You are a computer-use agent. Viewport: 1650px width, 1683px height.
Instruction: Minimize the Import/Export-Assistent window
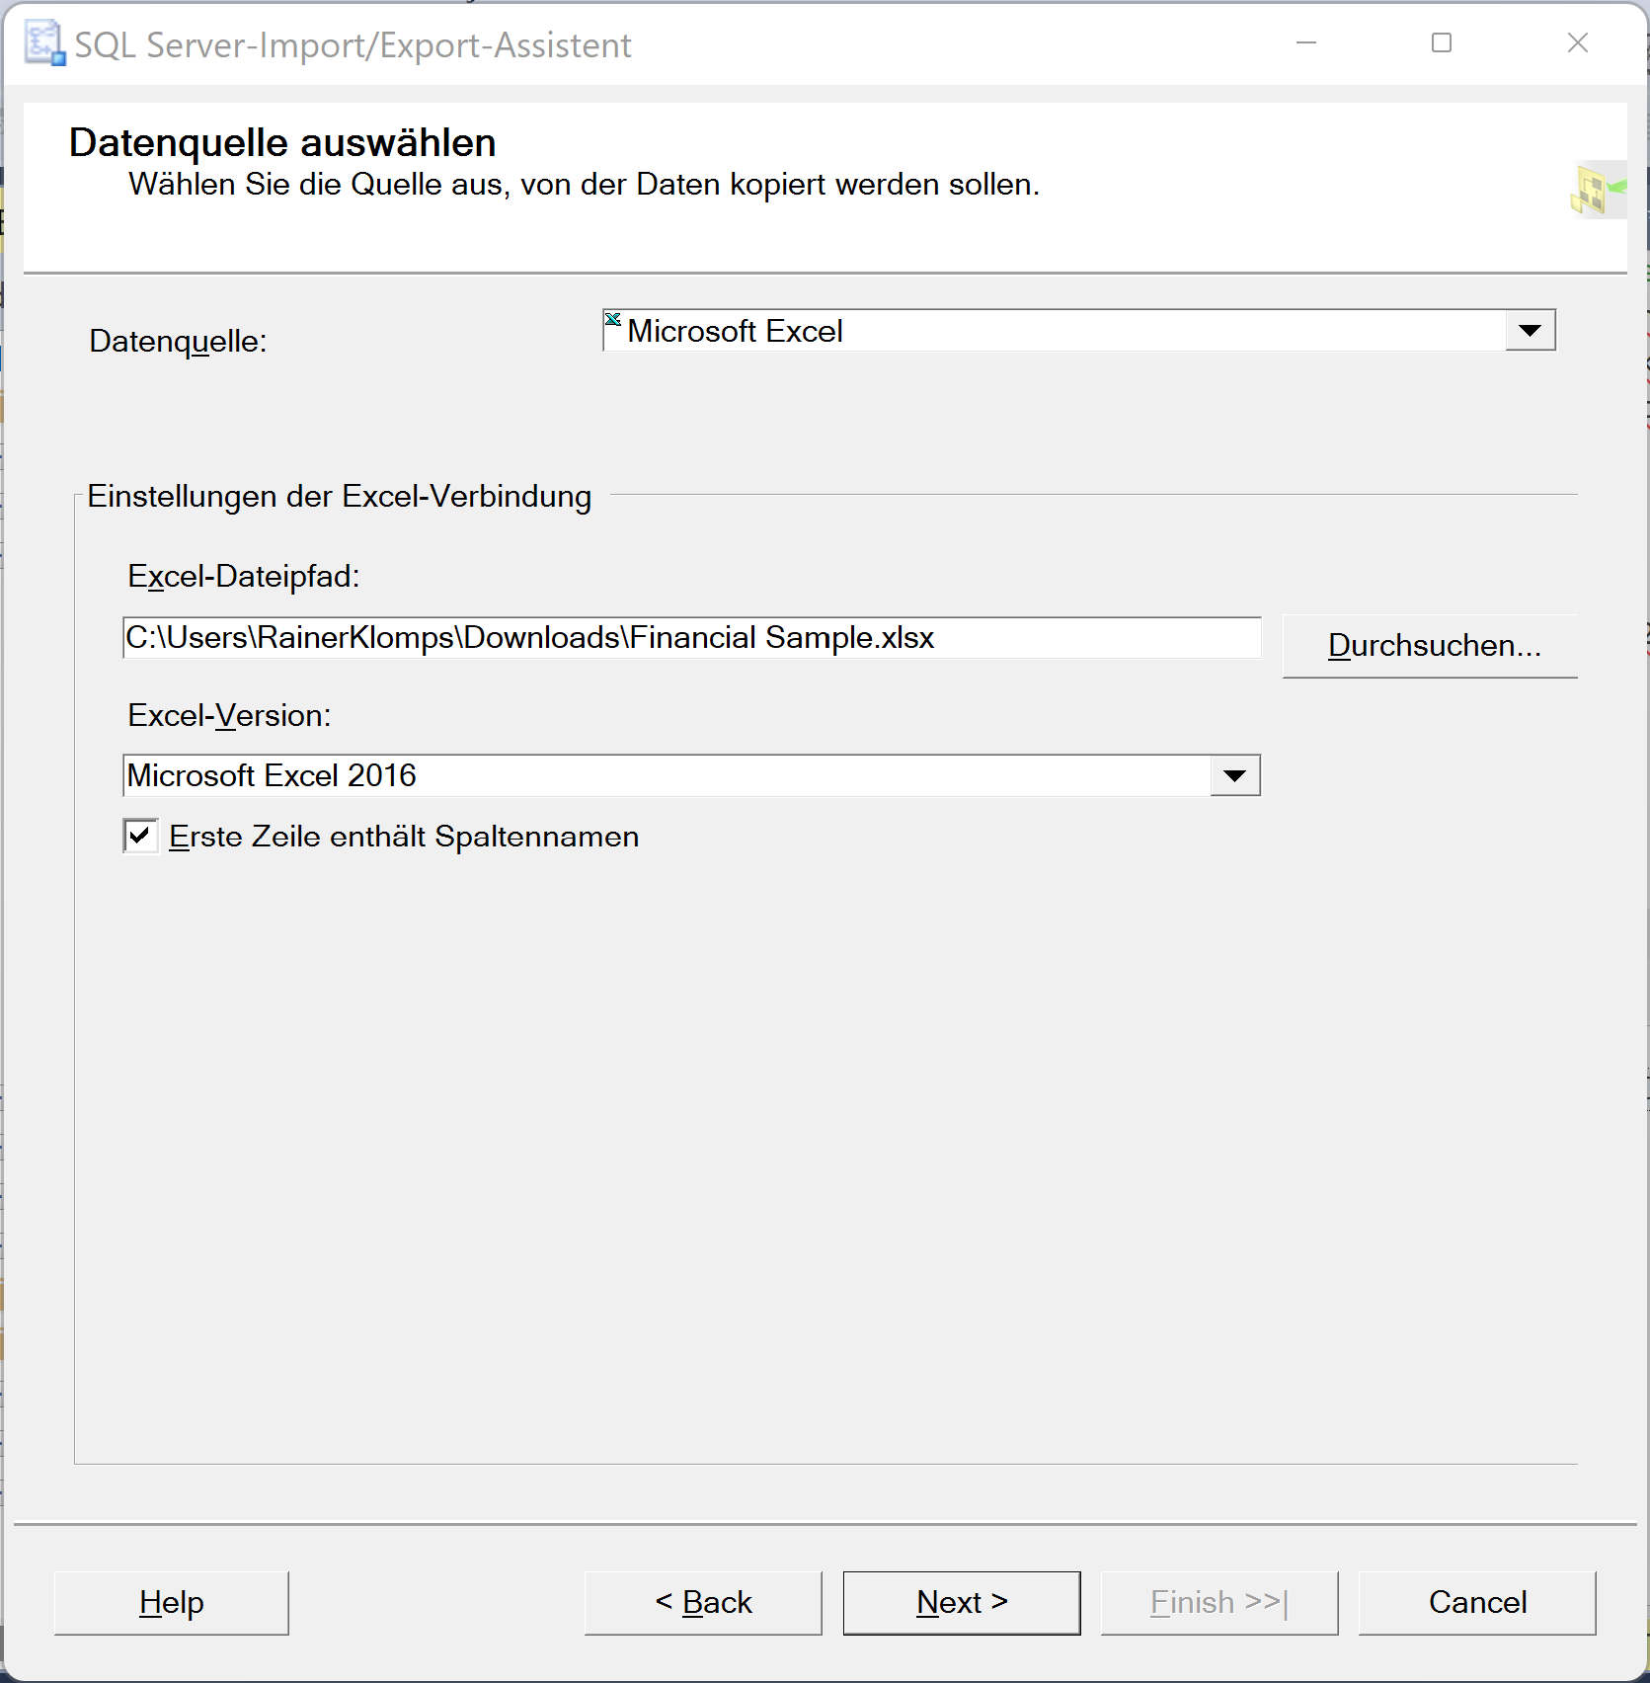pyautogui.click(x=1306, y=43)
